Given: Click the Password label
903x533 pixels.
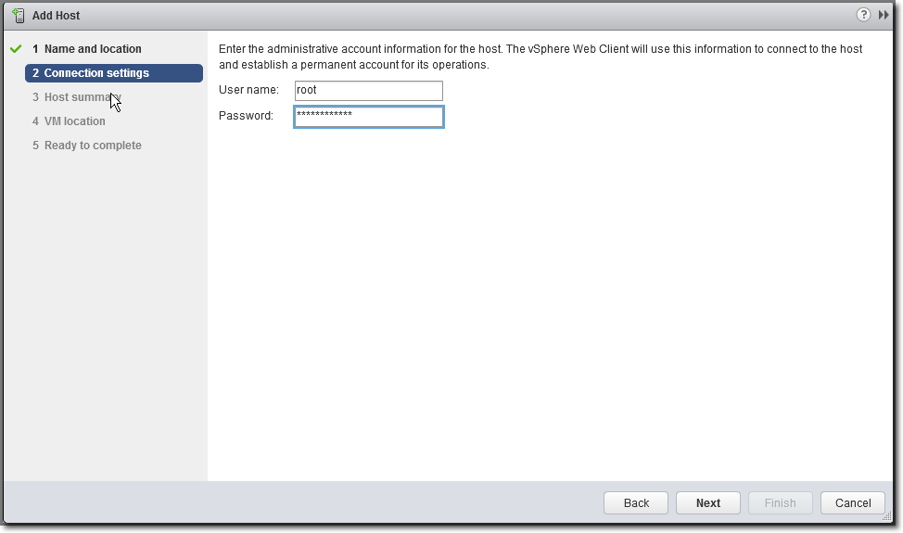Looking at the screenshot, I should click(246, 116).
